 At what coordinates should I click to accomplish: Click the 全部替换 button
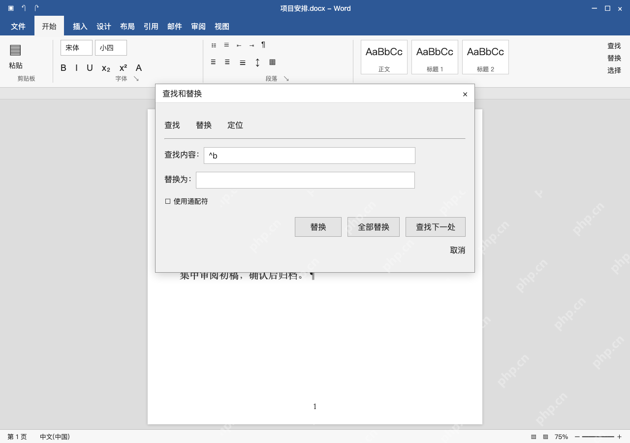pyautogui.click(x=374, y=227)
